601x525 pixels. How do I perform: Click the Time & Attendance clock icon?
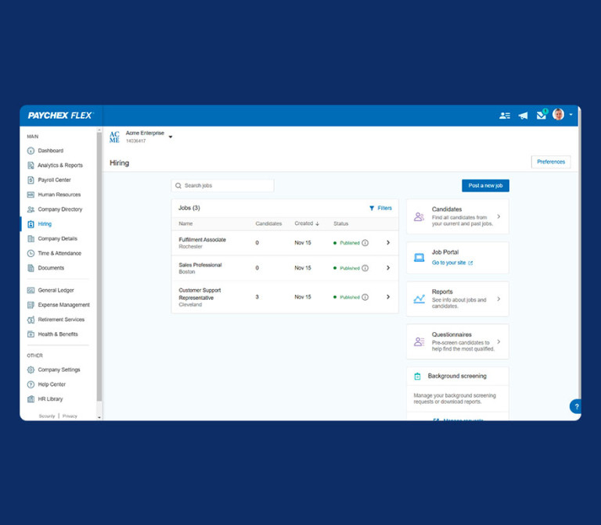point(31,253)
